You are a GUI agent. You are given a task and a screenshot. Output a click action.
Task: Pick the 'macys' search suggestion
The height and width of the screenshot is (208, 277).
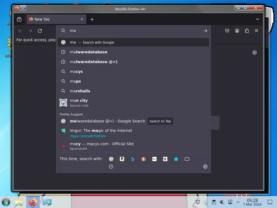pos(133,71)
